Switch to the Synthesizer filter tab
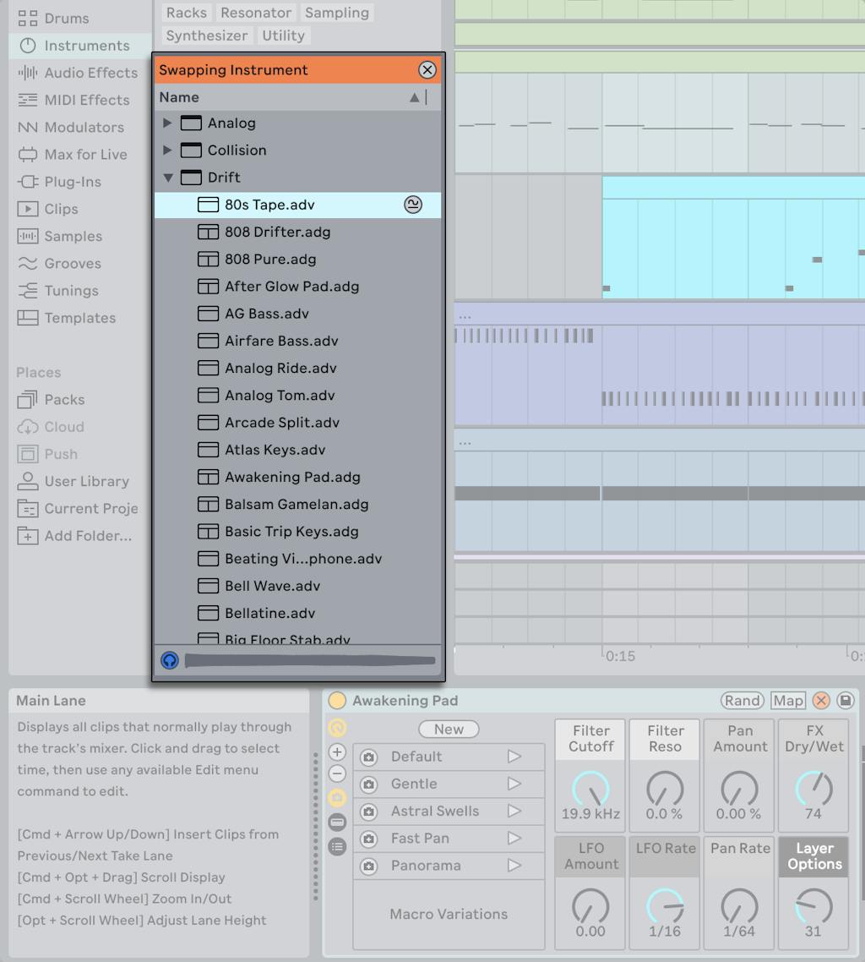This screenshot has height=962, width=865. 206,36
